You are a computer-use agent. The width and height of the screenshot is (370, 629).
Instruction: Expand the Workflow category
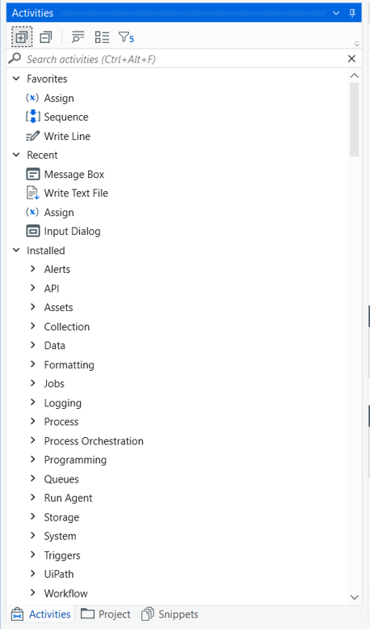tap(33, 593)
